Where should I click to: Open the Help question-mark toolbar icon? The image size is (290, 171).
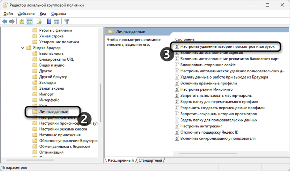[49, 21]
